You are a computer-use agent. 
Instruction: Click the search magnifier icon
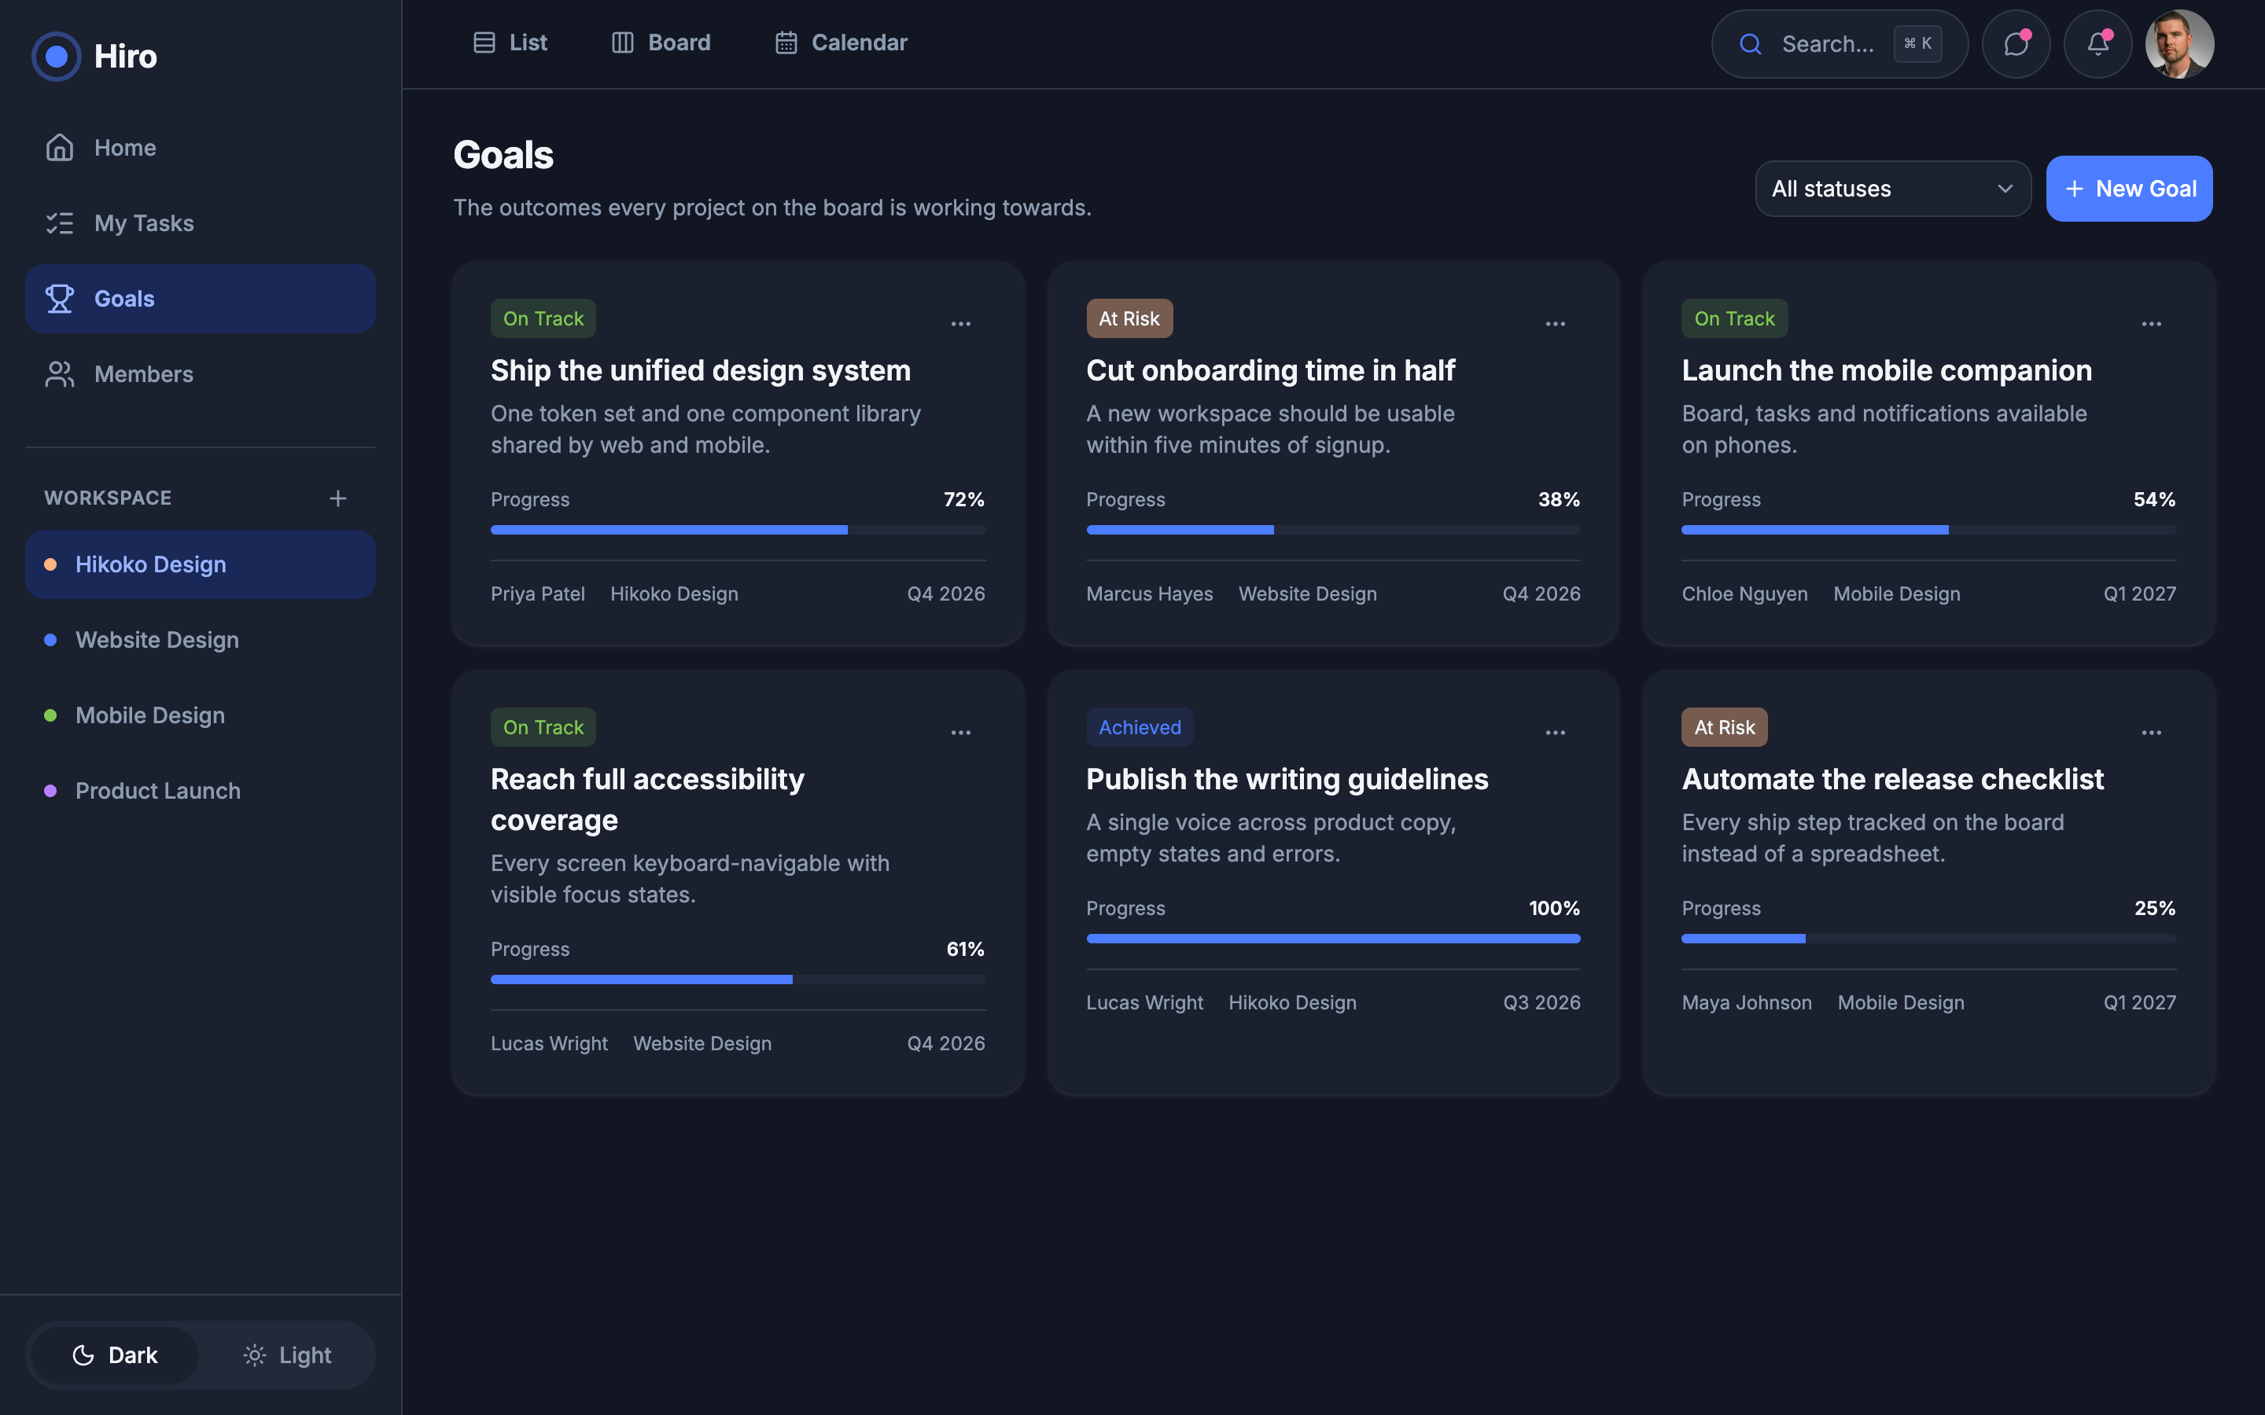click(1750, 44)
